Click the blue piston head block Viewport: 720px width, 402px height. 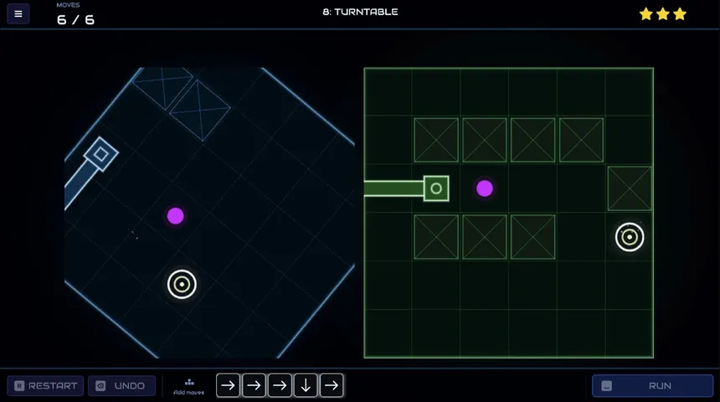click(x=101, y=154)
